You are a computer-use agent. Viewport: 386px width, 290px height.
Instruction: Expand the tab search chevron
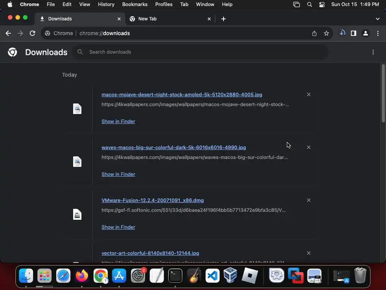378,19
